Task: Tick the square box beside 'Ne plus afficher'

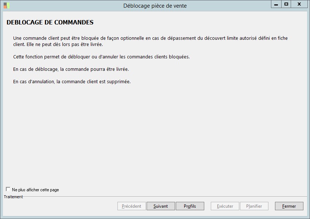Action: [8, 189]
